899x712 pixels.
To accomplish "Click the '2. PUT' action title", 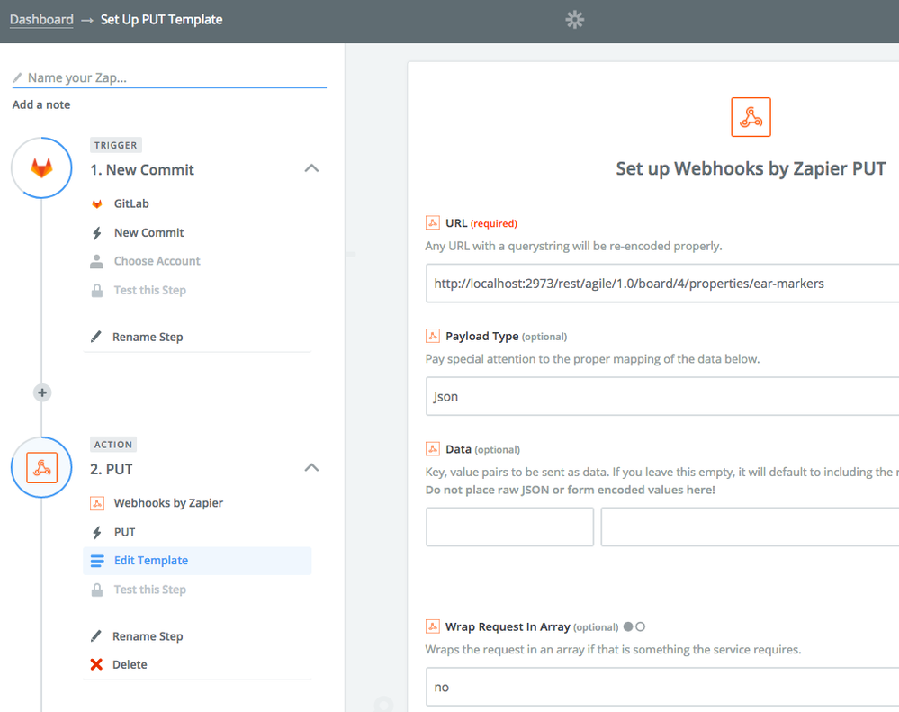I will 112,470.
